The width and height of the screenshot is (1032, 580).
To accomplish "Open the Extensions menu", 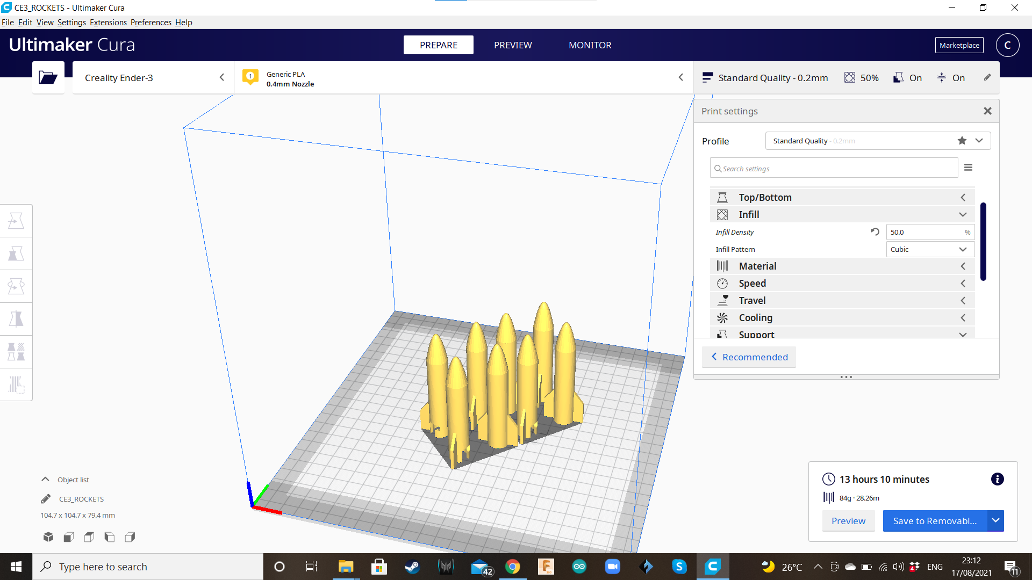I will click(108, 23).
